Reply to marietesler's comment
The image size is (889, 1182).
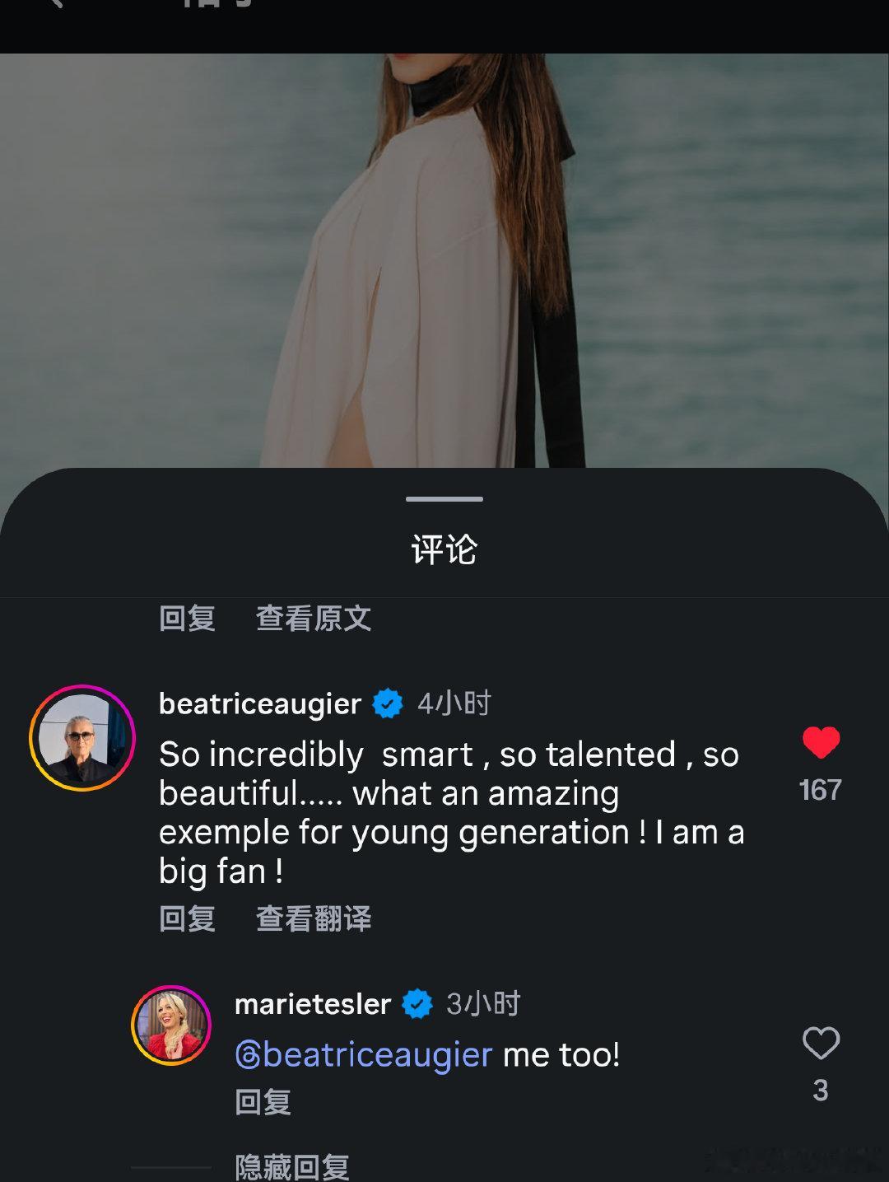pos(263,1102)
